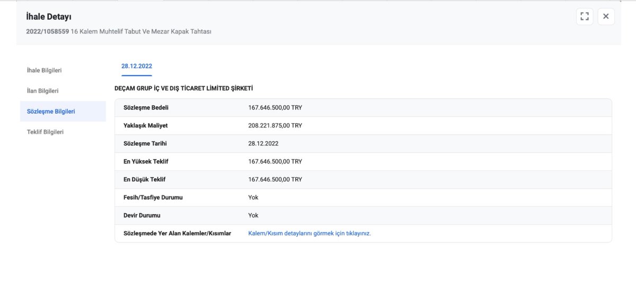Image resolution: width=636 pixels, height=293 pixels.
Task: Click the Sözleşme Bedeli label
Action: point(146,107)
